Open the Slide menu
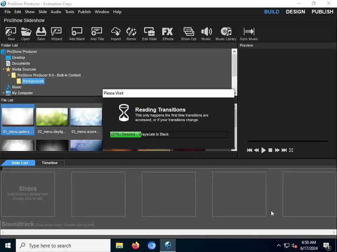Screen dimensions: 337x252 click(42, 12)
